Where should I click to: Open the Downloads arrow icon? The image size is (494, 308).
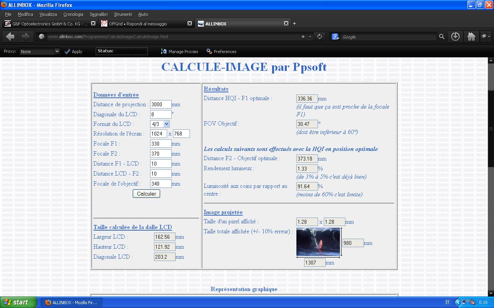click(x=455, y=37)
